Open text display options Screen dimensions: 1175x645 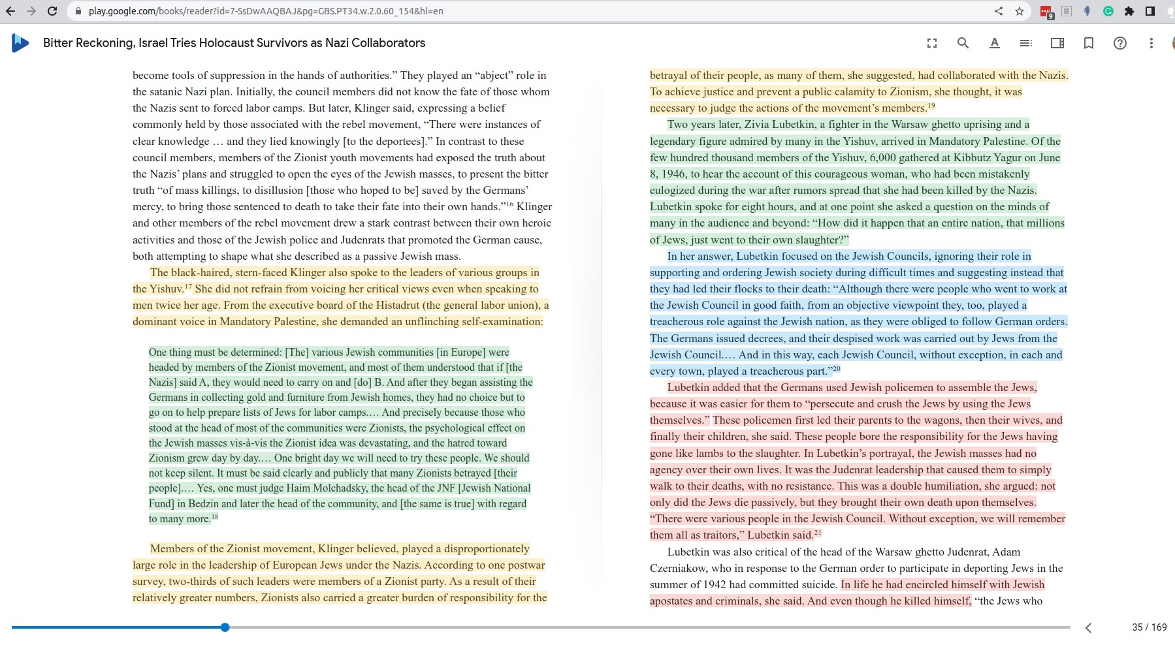(x=994, y=43)
